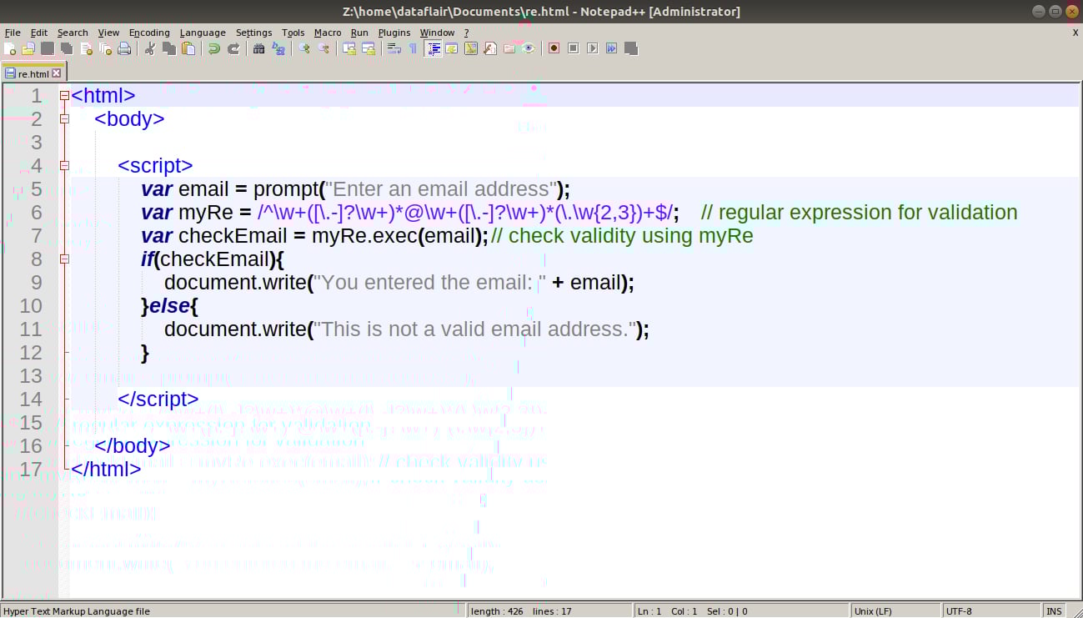Start macro recording with the record icon
This screenshot has height=618, width=1083.
pyautogui.click(x=554, y=48)
